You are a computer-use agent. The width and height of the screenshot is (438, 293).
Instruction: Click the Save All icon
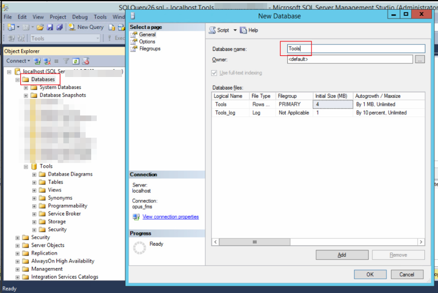tap(59, 27)
